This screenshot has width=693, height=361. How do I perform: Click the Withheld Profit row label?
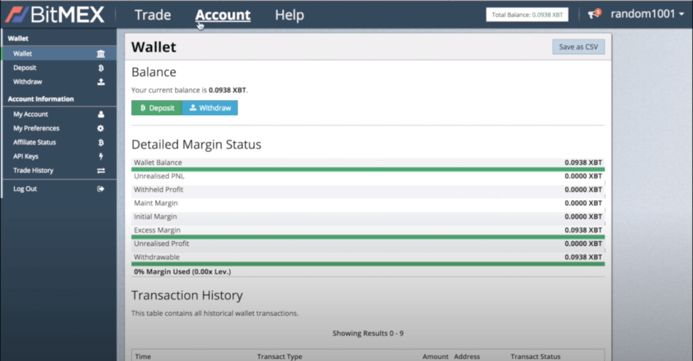(x=158, y=189)
